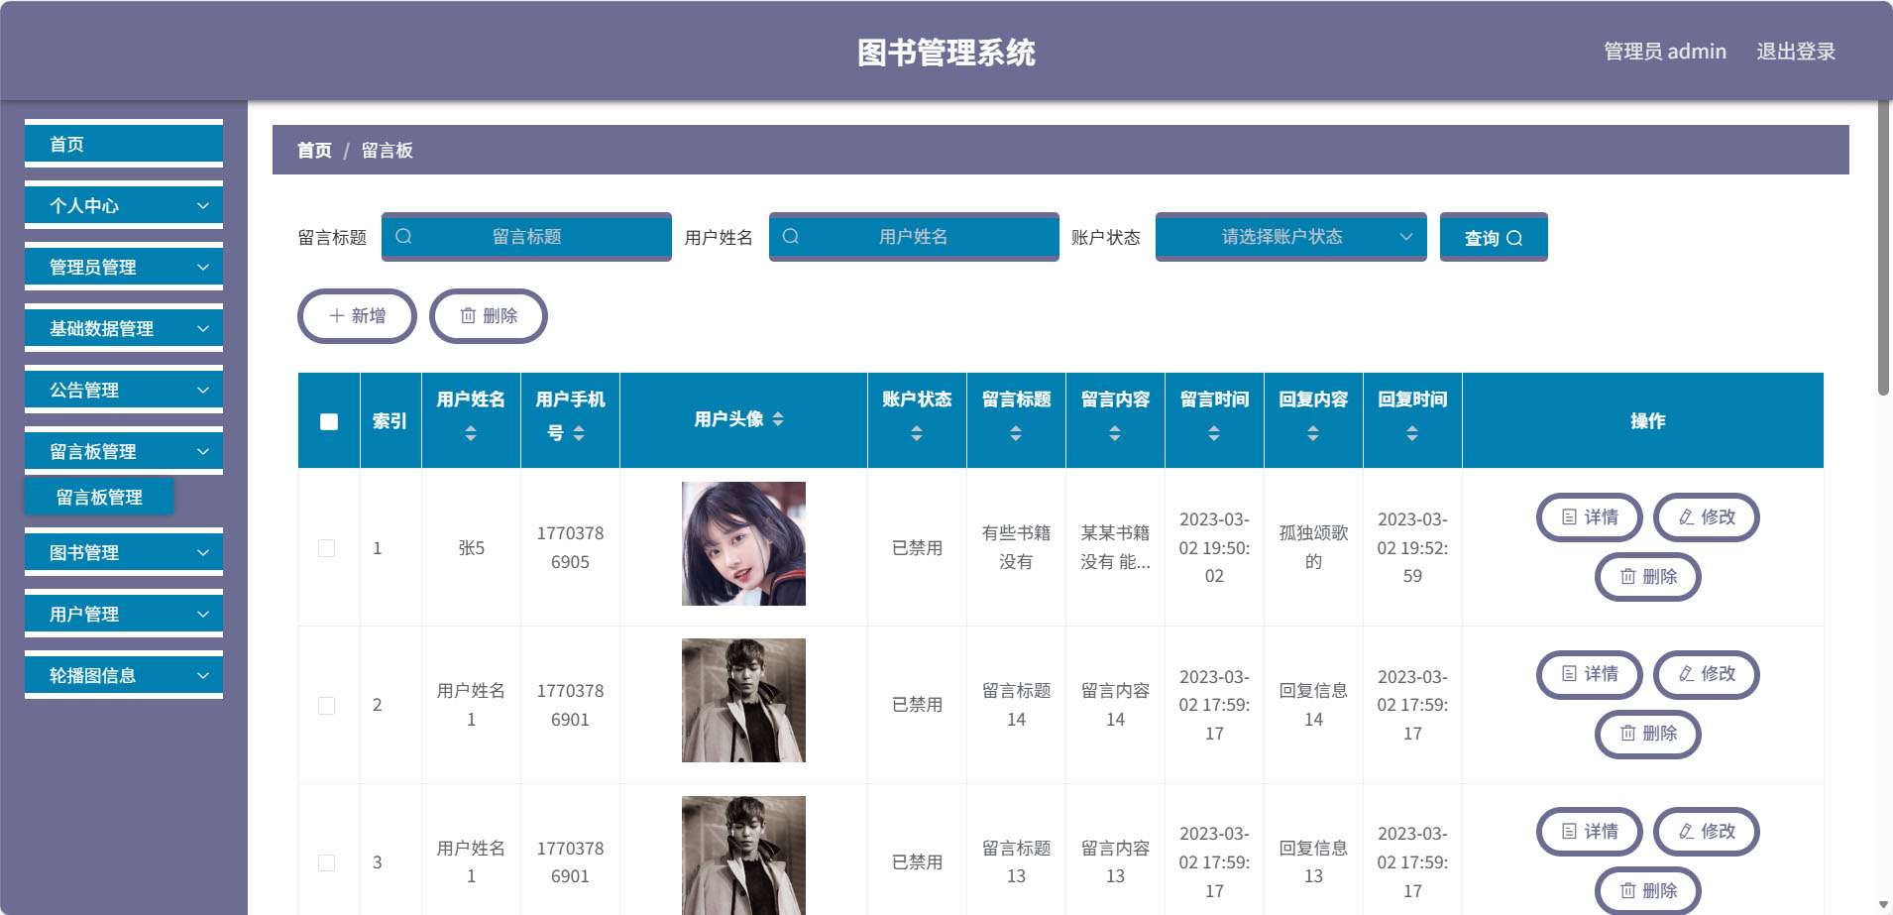Expand 公告管理 sidebar menu

click(124, 390)
